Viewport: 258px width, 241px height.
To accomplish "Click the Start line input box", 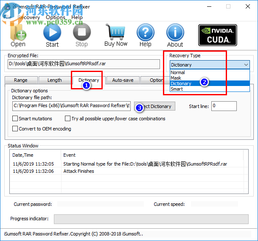I will (224, 106).
